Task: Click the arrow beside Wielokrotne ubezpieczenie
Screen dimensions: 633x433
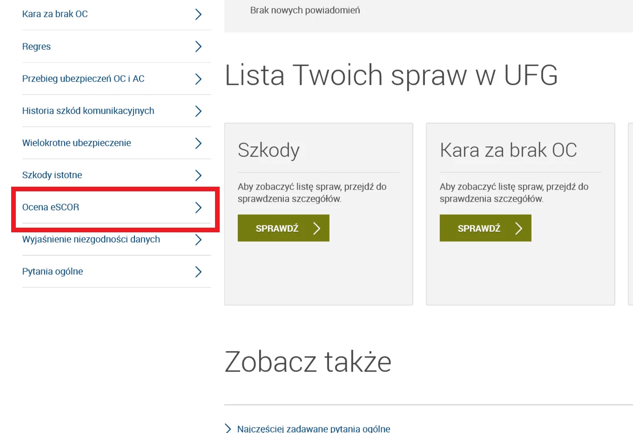Action: pos(198,143)
